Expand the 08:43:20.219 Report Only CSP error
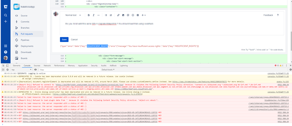 [18, 84]
